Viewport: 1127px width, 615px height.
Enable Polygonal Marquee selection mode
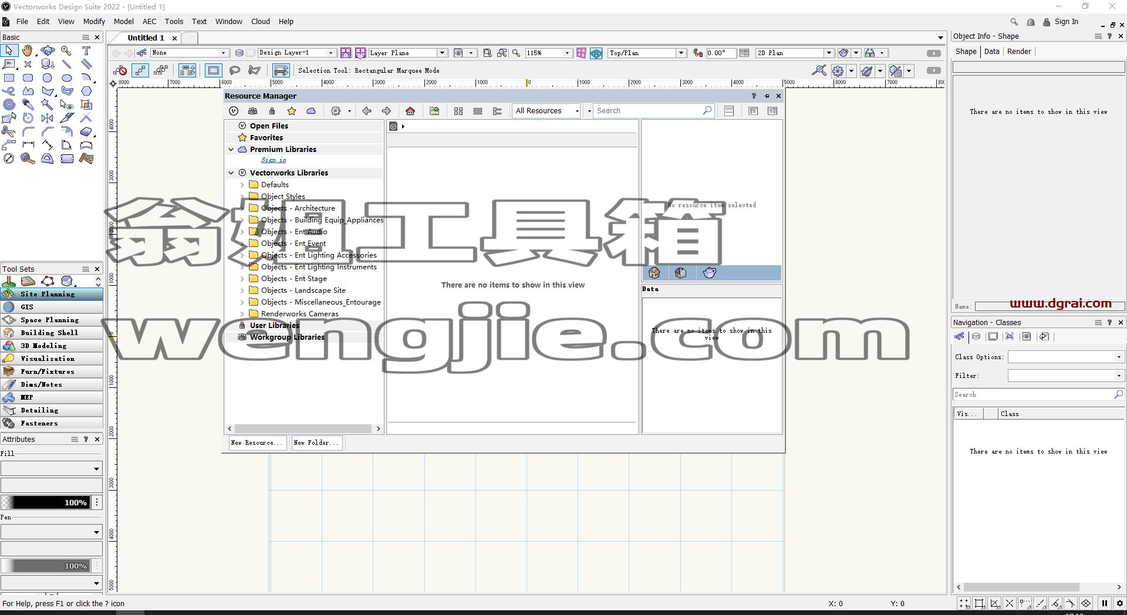254,70
